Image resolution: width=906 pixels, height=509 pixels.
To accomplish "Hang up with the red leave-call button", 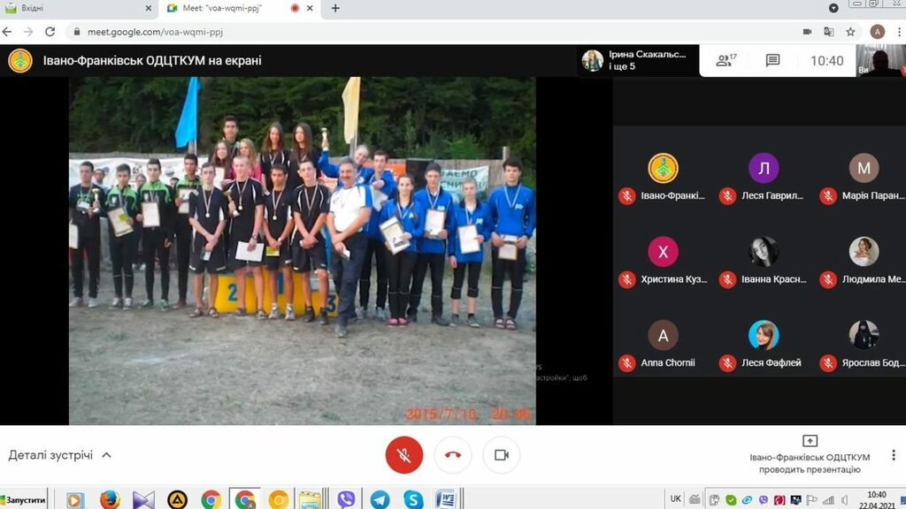I will pyautogui.click(x=453, y=455).
